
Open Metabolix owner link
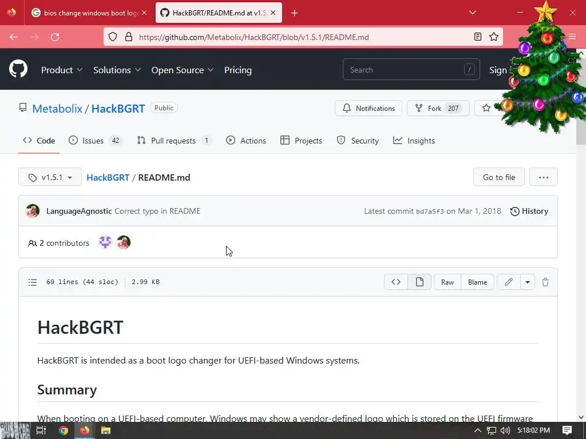(57, 108)
